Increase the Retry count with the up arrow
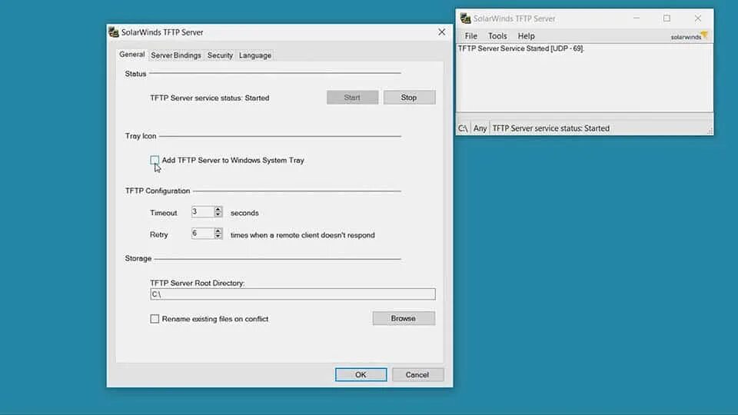 click(x=218, y=231)
